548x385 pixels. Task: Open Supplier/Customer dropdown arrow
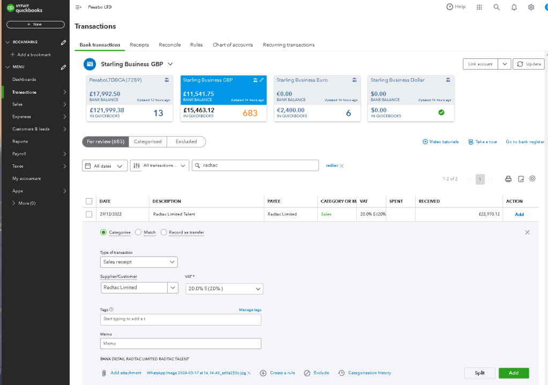pyautogui.click(x=172, y=288)
